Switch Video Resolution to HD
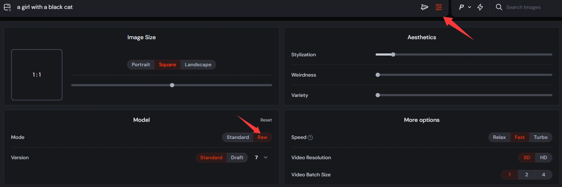Image resolution: width=562 pixels, height=187 pixels. point(543,157)
